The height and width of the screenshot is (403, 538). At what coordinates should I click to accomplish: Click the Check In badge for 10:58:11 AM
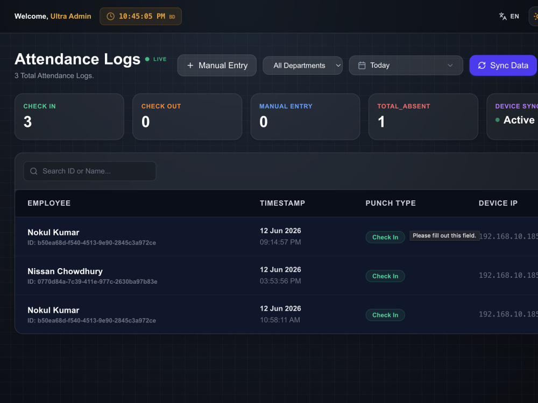[385, 315]
